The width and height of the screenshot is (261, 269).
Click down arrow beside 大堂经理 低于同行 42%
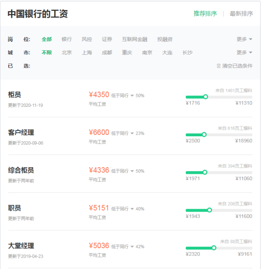pos(132,246)
